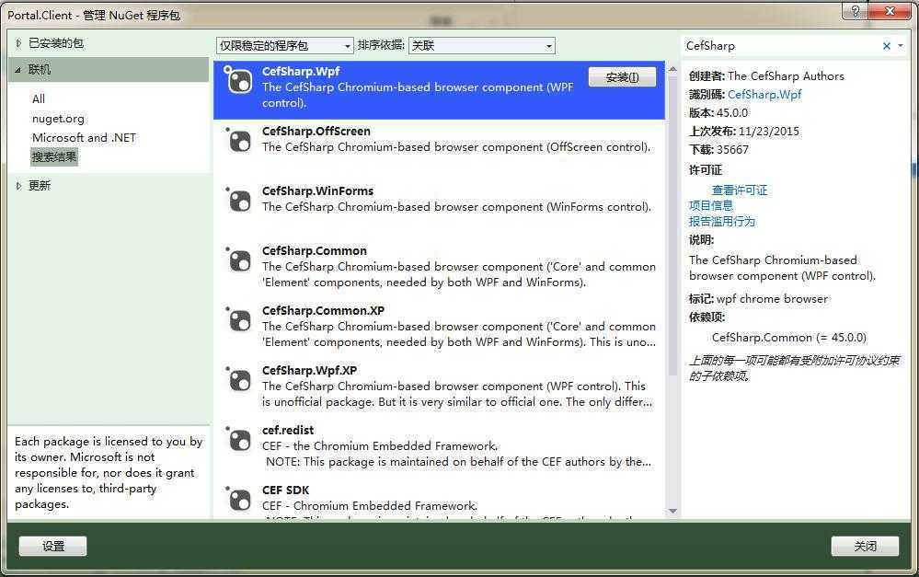This screenshot has width=919, height=577.
Task: Open the stable packages only dropdown
Action: [285, 46]
